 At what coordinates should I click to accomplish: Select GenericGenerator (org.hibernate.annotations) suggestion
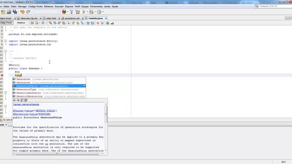(x=49, y=93)
